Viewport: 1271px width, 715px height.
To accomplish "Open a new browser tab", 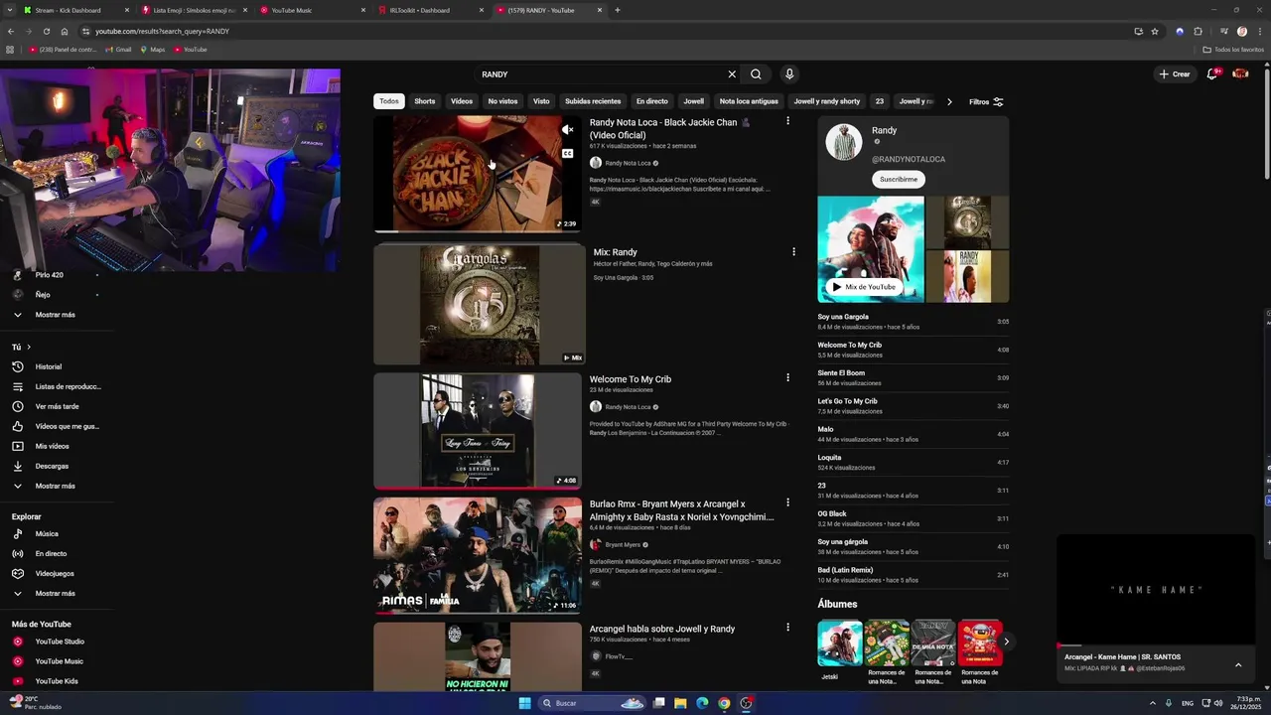I will coord(618,10).
